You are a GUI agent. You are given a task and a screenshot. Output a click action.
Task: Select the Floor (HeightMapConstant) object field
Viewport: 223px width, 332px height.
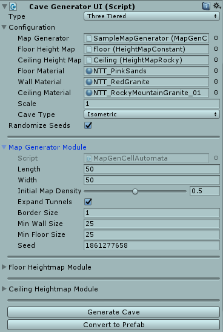[x=146, y=49]
